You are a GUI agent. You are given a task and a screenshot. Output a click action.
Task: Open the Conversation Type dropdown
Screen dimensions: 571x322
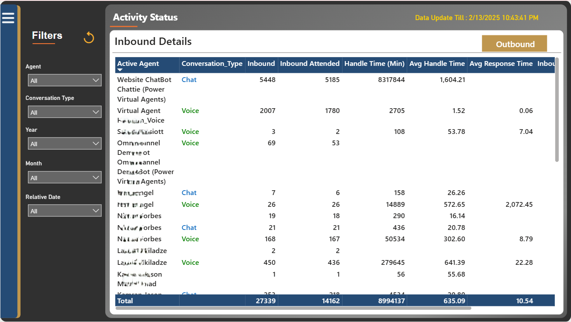[65, 112]
